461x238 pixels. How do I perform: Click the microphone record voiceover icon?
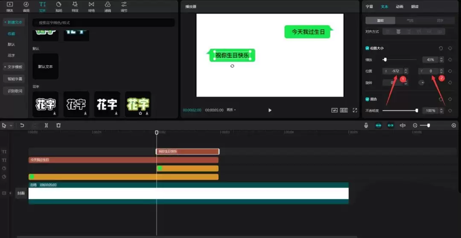click(x=366, y=125)
